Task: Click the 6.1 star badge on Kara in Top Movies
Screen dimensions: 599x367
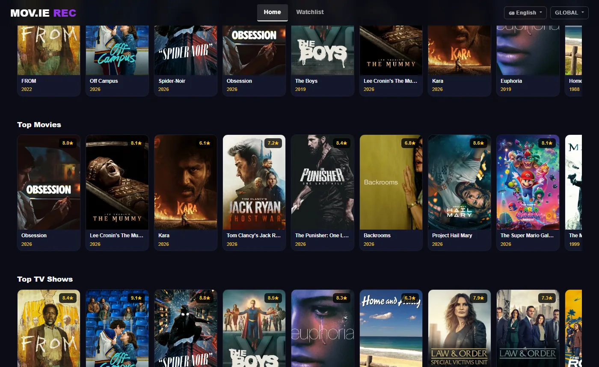Action: tap(205, 143)
